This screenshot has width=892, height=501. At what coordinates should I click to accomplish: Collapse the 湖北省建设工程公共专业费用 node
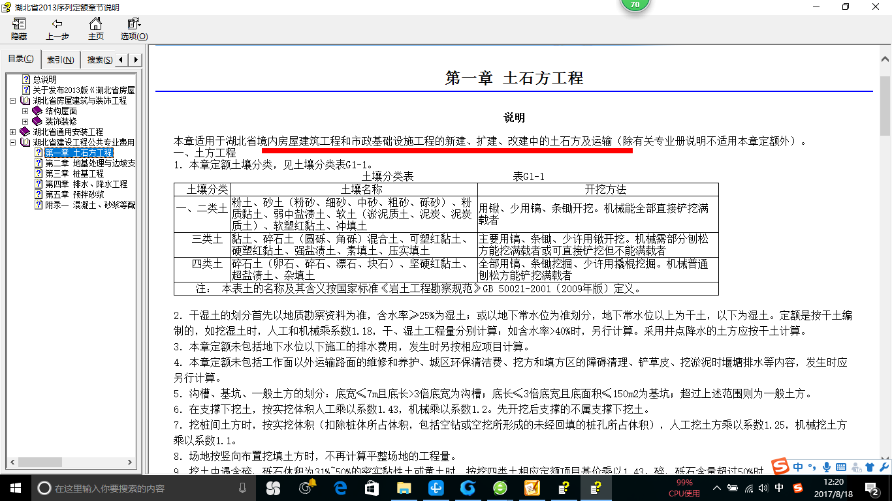pos(14,143)
